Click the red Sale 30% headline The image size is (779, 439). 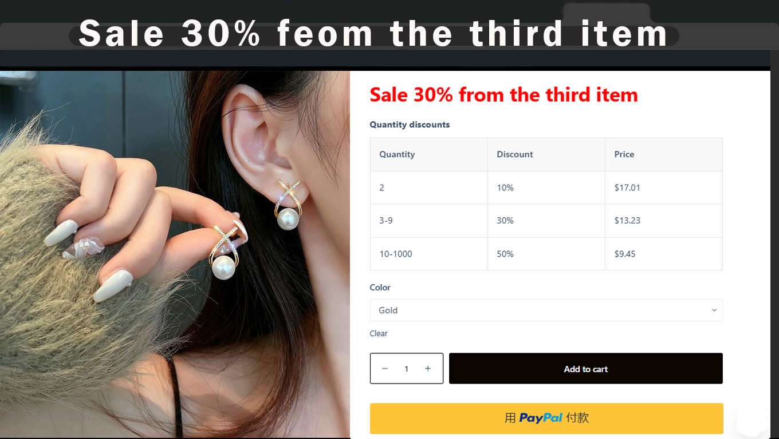[x=503, y=94]
